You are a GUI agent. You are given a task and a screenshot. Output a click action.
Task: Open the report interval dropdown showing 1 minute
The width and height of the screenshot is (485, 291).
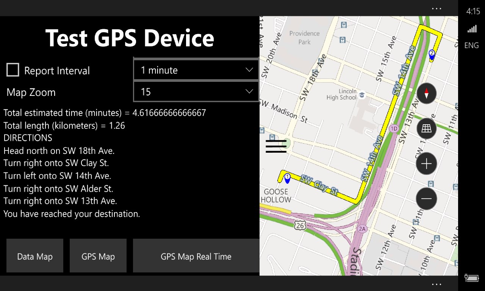click(x=196, y=70)
